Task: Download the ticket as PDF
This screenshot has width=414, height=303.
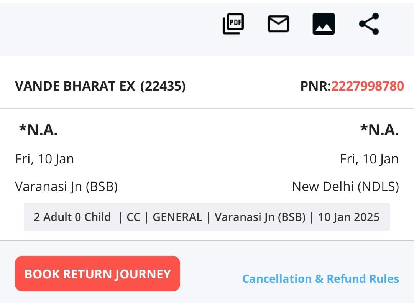Action: [233, 23]
